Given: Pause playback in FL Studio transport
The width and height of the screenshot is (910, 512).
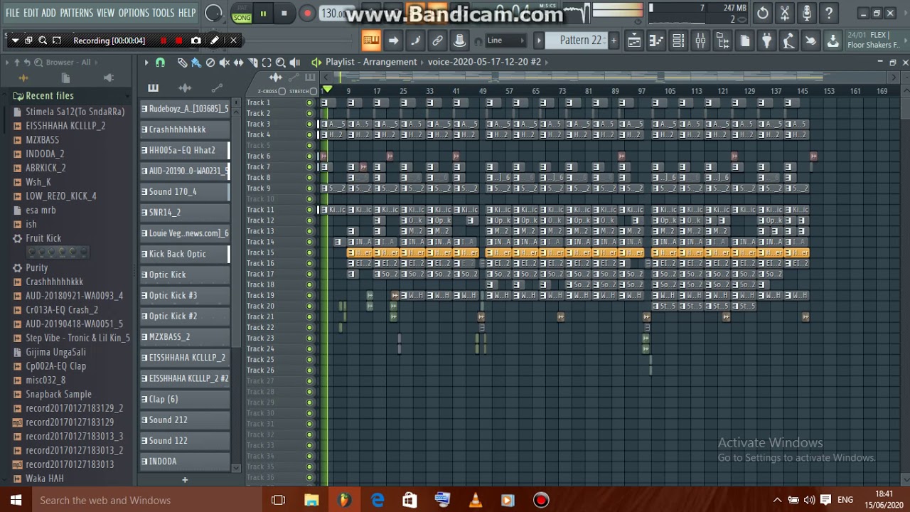Looking at the screenshot, I should (x=263, y=14).
